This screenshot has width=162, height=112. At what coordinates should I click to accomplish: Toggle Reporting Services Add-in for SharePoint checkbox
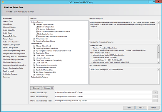point(34,51)
